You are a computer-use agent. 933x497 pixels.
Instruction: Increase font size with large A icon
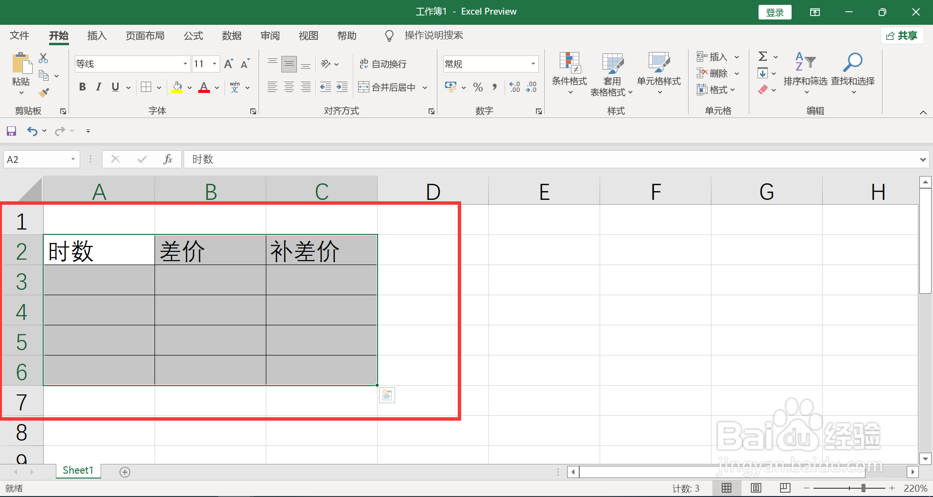[229, 64]
